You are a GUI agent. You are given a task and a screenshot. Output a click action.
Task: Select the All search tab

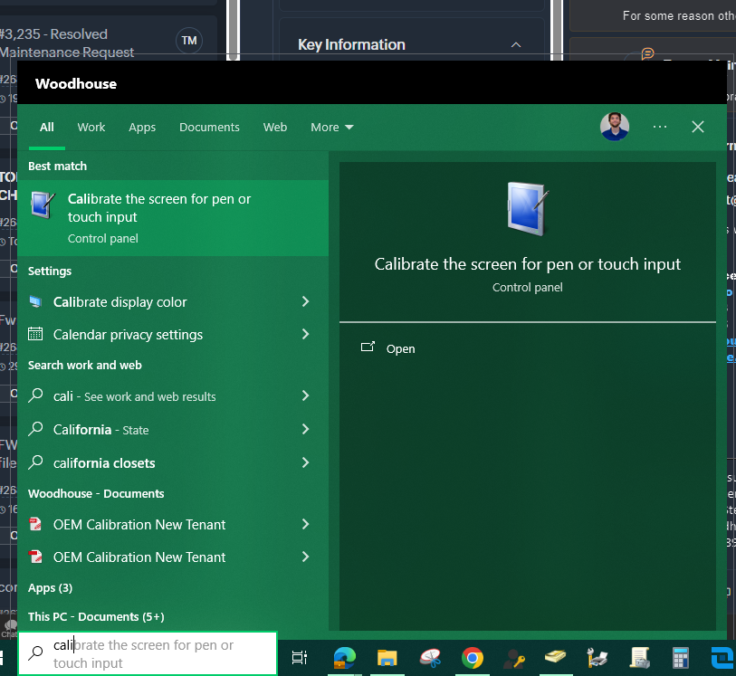(x=47, y=127)
